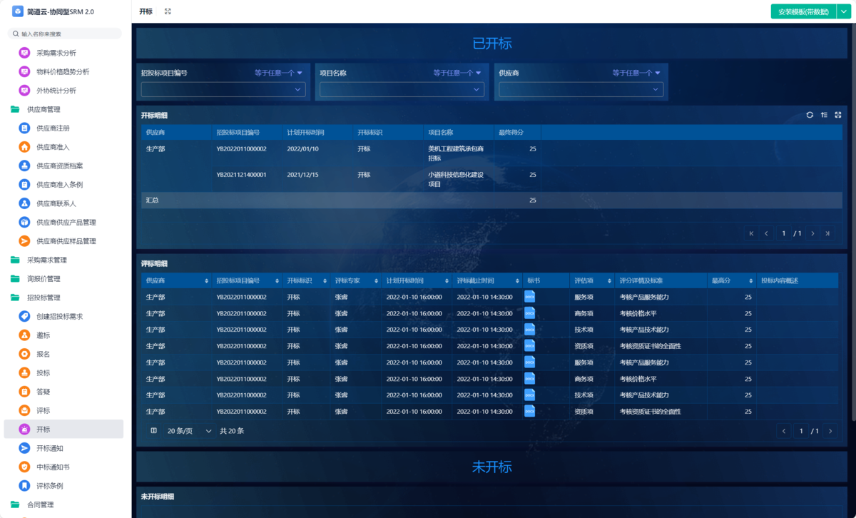
Task: Sort 评标明细 by 评标截止时间 column
Action: [517, 281]
